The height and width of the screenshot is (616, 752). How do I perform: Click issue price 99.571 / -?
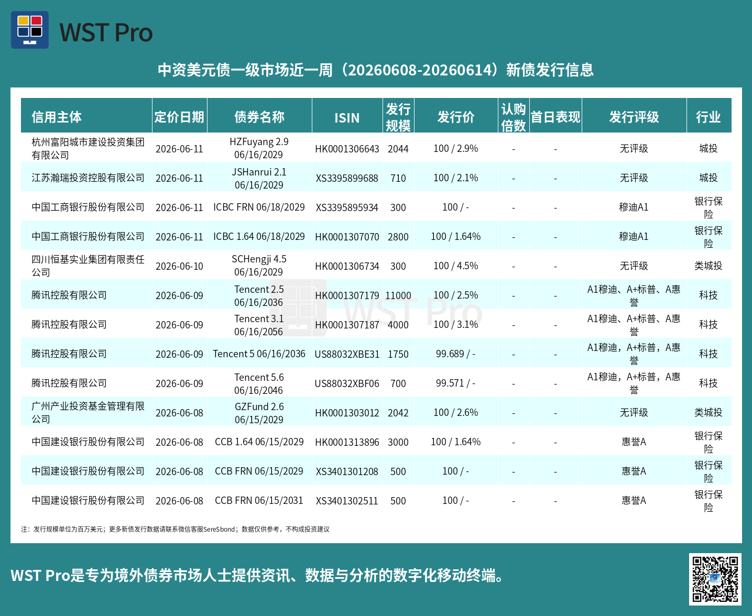[456, 383]
